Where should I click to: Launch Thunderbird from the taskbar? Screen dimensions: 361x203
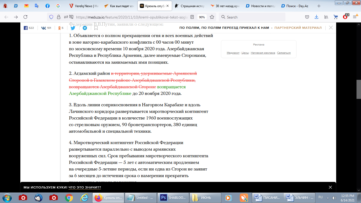(x=39, y=197)
